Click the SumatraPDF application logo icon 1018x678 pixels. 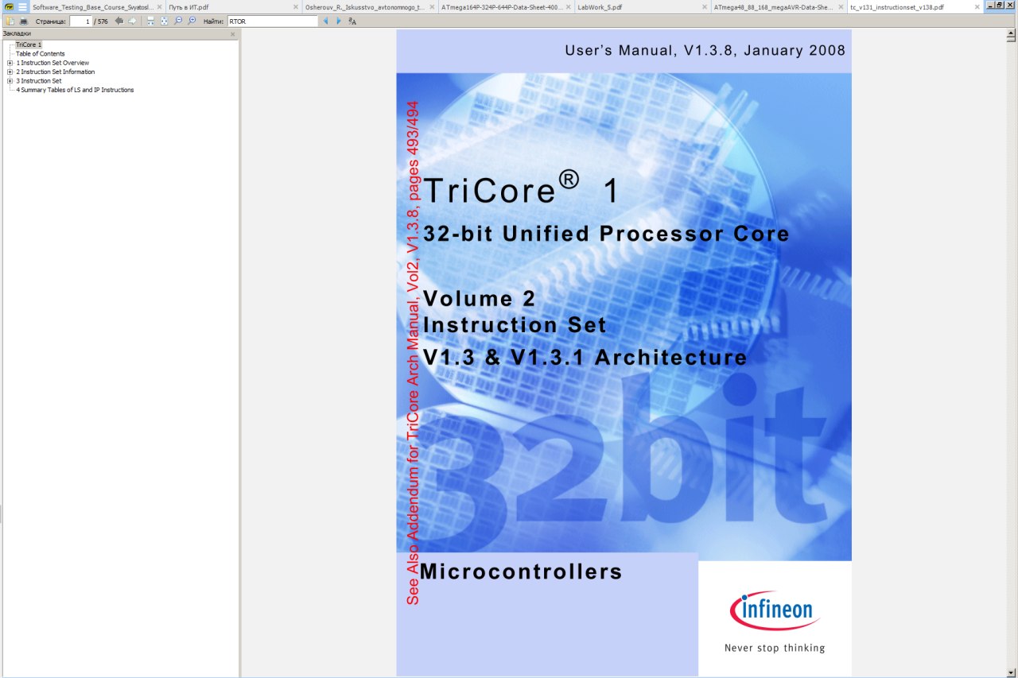coord(9,6)
